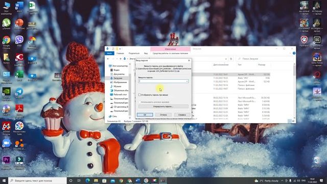
Task: Open address bar history dropdown
Action: (226, 59)
